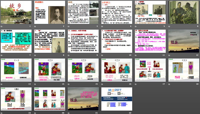The image size is (200, 114).
Task: Select slide 10 thumbnail
Action: (117, 41)
